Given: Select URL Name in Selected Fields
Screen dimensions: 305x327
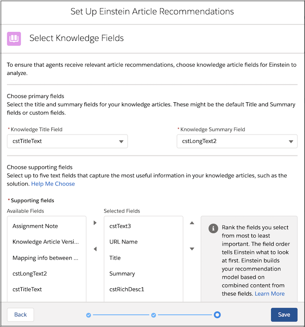Looking at the screenshot, I should tap(143, 242).
